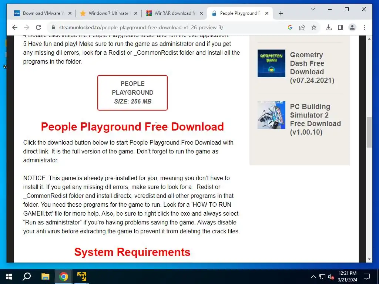Show hidden system tray icons
Viewport: 379px width, 284px height.
(313, 277)
